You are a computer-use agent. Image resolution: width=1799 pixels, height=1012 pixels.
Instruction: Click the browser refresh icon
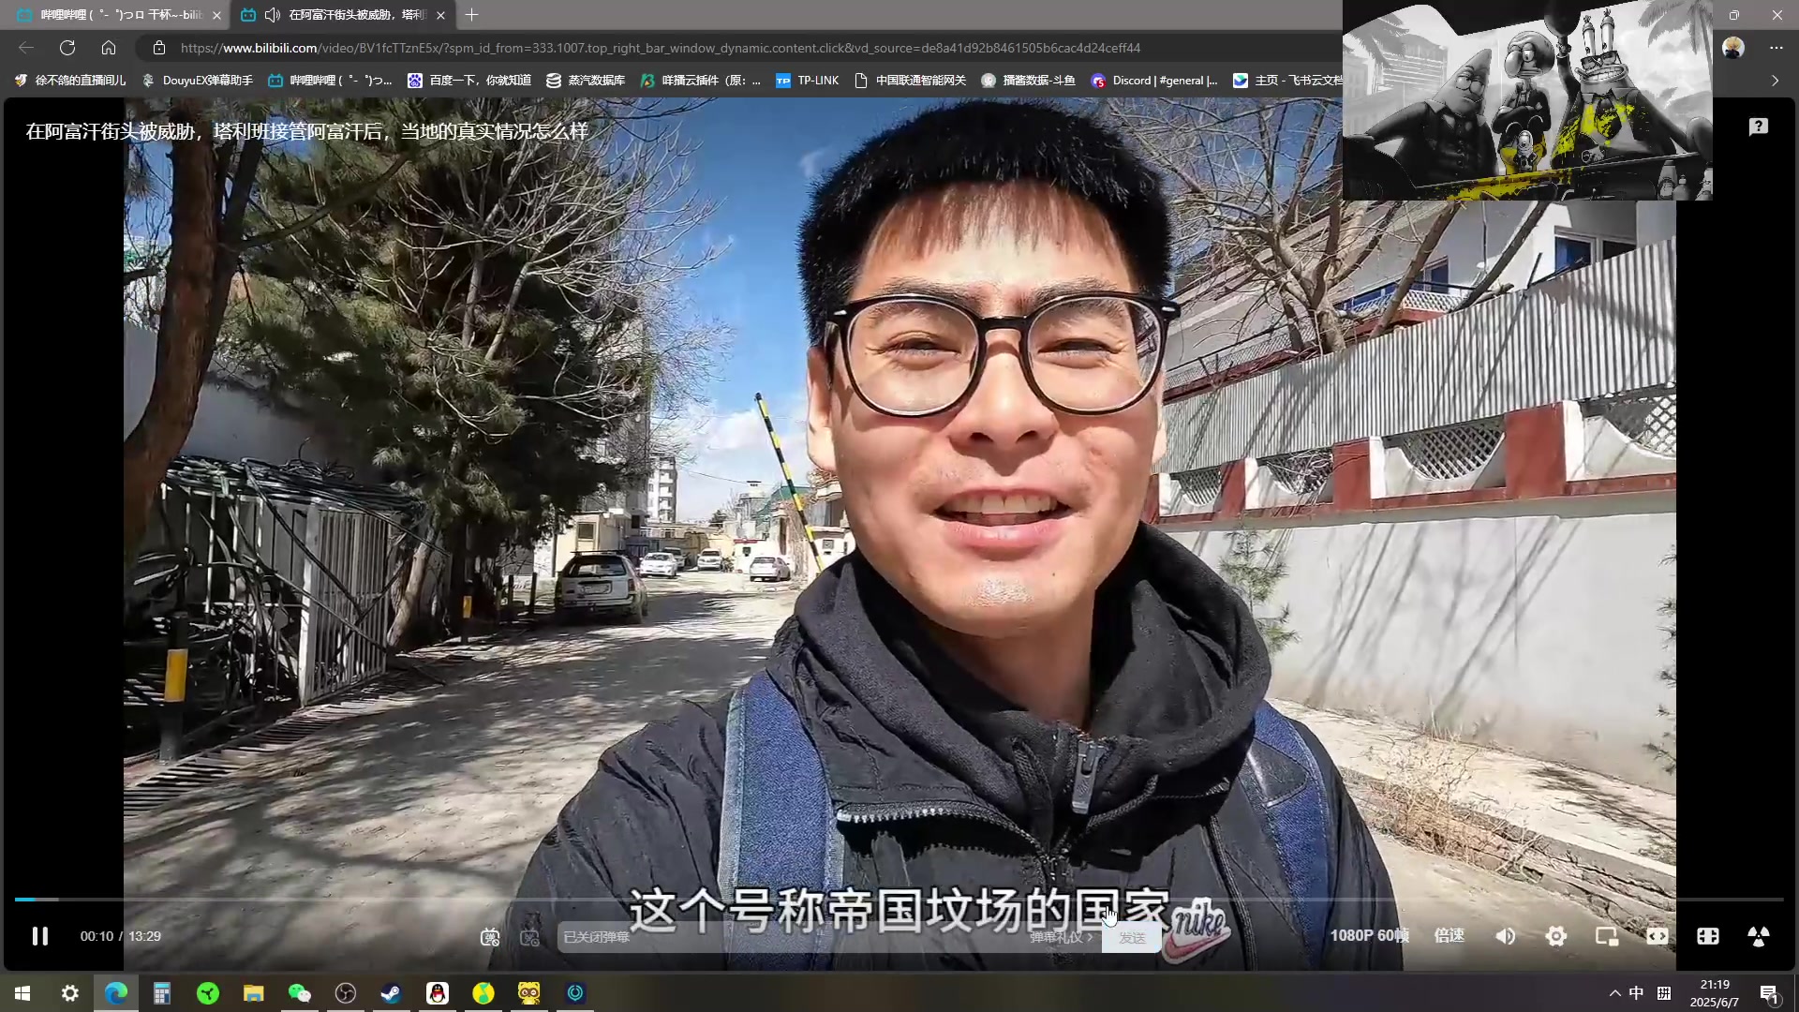point(67,48)
